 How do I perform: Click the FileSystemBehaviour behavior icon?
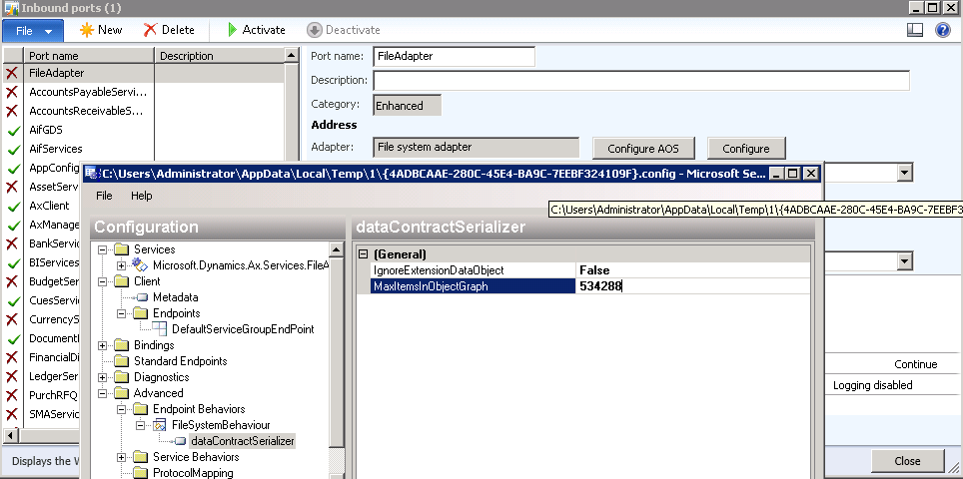click(x=160, y=425)
